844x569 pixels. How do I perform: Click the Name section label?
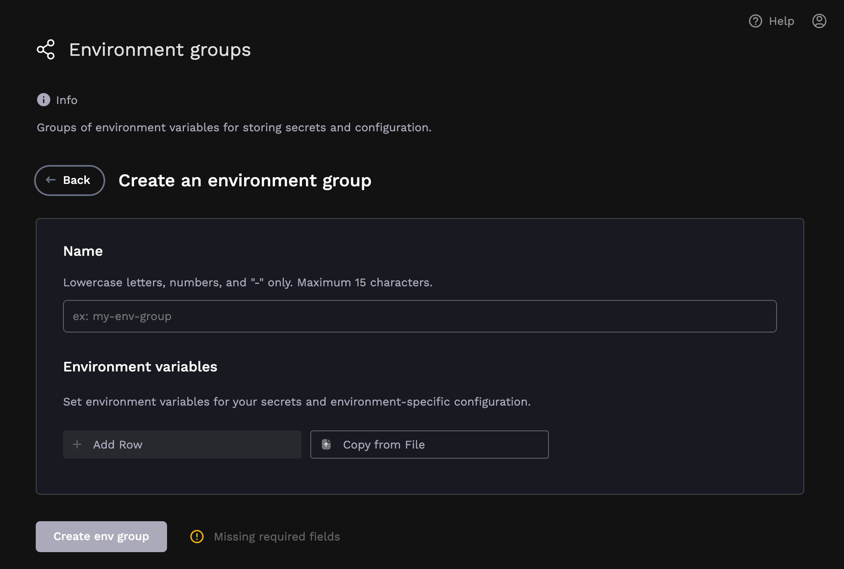pos(83,251)
